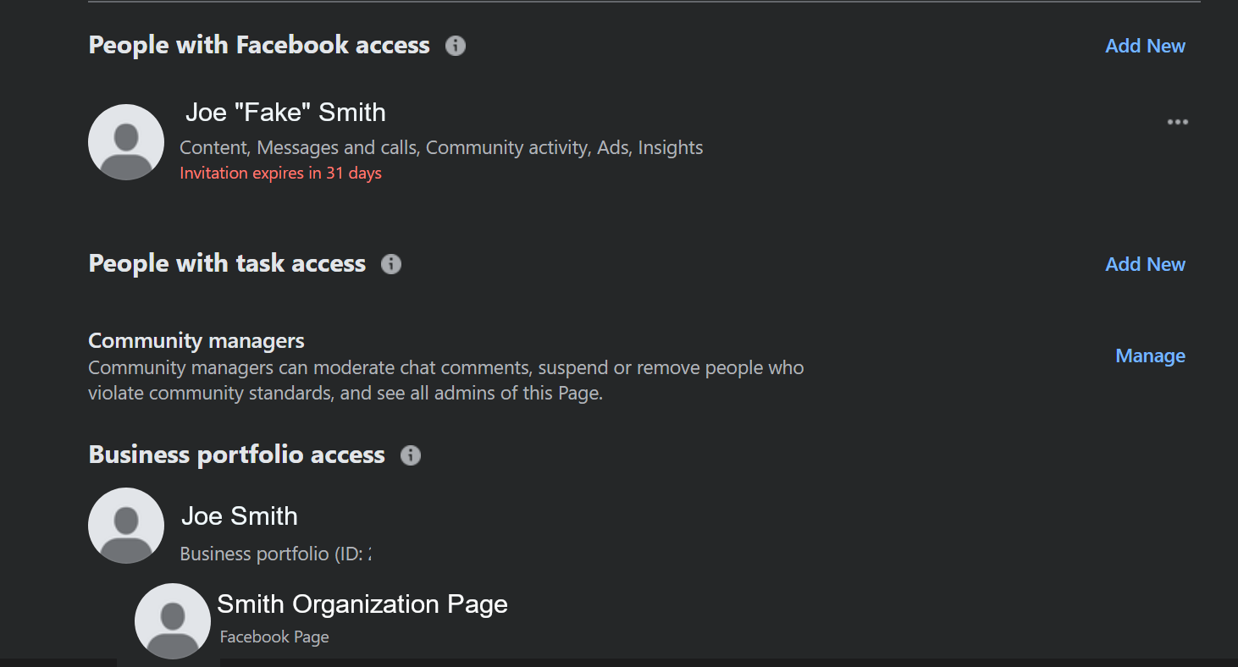The width and height of the screenshot is (1238, 667).
Task: Click the Community managers heading
Action: [196, 341]
